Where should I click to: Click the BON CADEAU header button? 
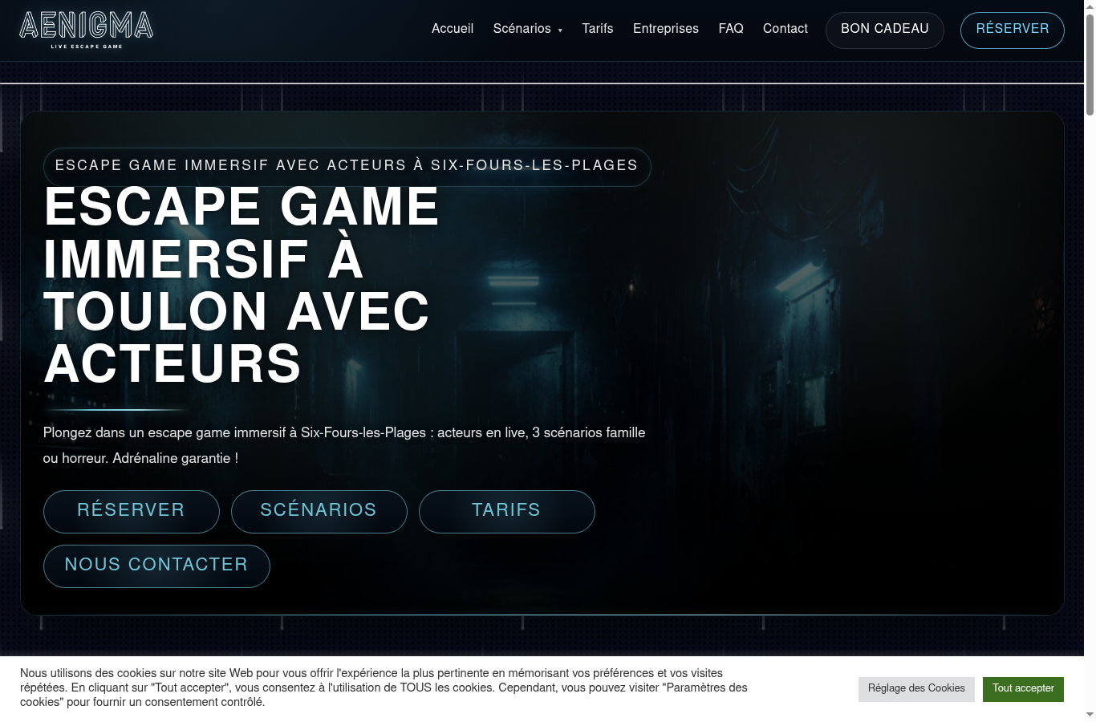tap(885, 30)
